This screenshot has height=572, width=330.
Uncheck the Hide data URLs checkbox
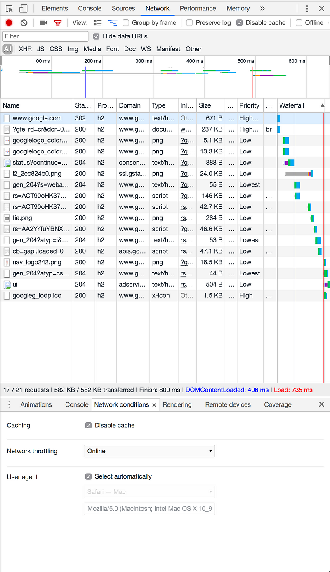[97, 36]
